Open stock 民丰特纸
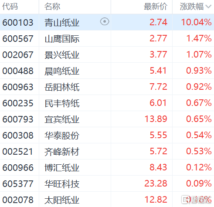Viewport: 214px width, 207px height. (x=62, y=103)
